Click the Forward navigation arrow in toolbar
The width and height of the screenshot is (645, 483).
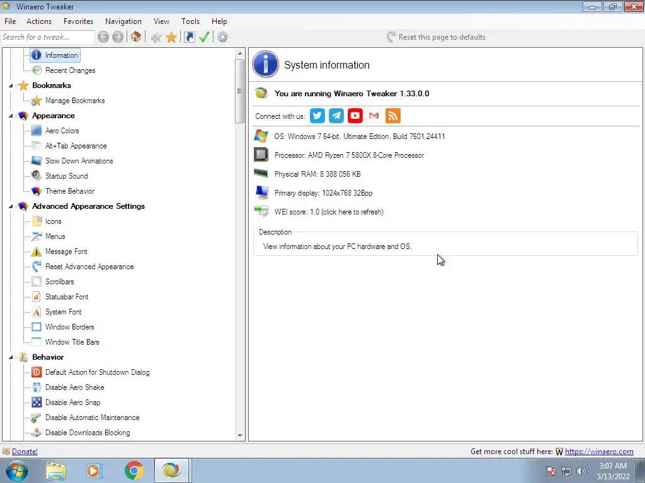pyautogui.click(x=118, y=37)
